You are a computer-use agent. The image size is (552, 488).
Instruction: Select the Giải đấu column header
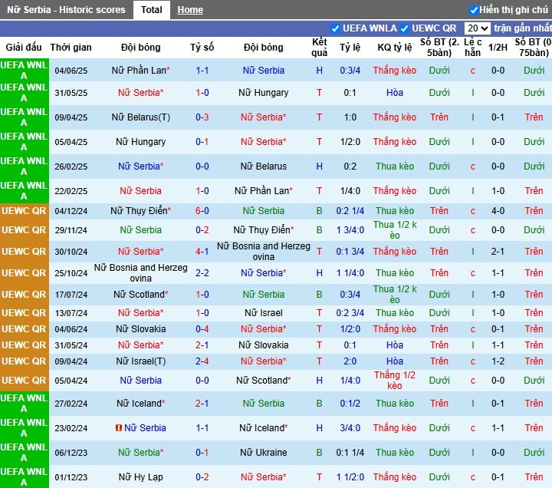(24, 48)
